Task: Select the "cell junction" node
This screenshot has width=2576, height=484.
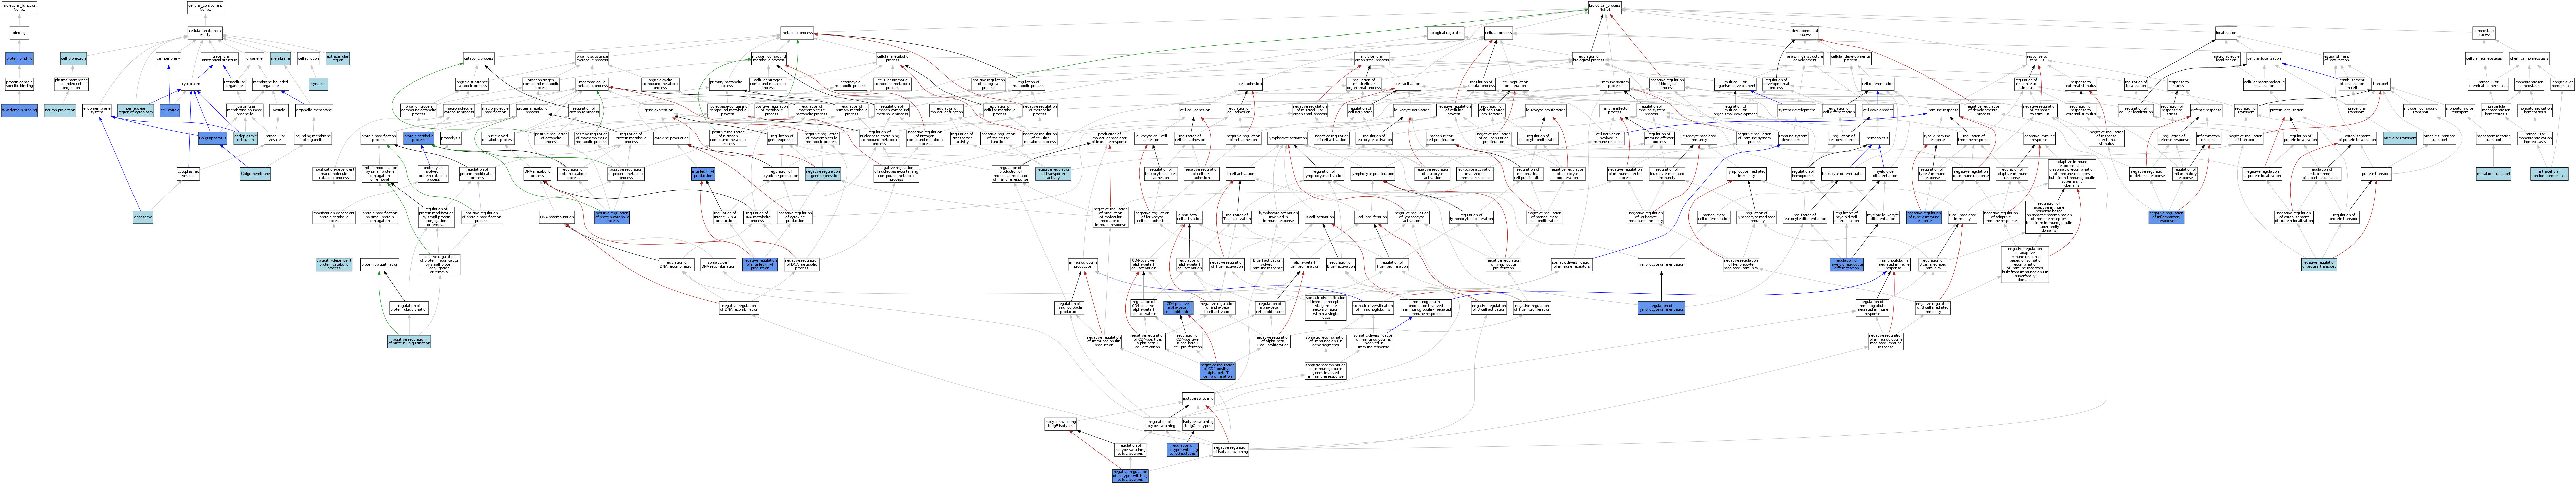Action: pos(308,59)
